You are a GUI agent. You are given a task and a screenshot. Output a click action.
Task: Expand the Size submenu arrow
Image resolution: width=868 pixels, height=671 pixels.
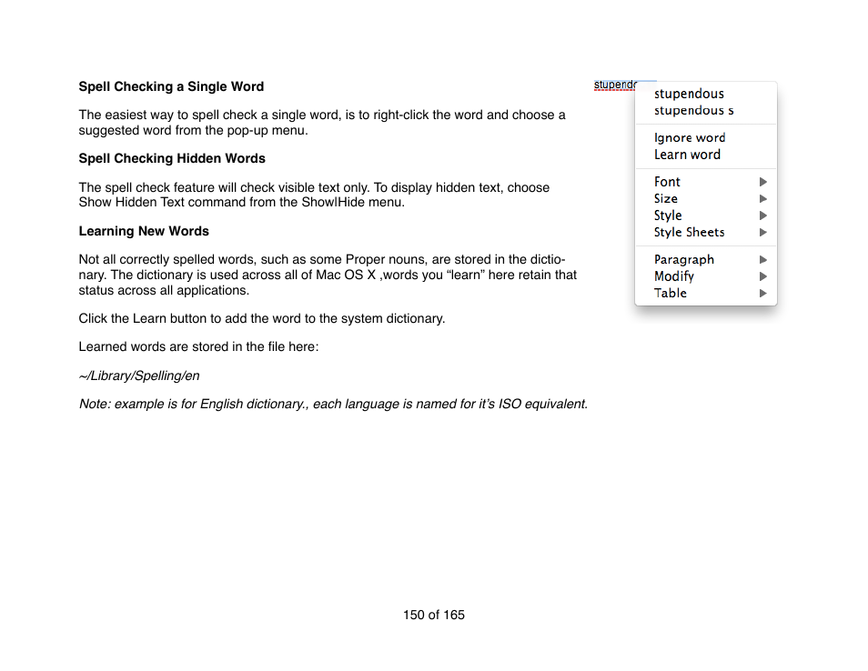tap(762, 198)
